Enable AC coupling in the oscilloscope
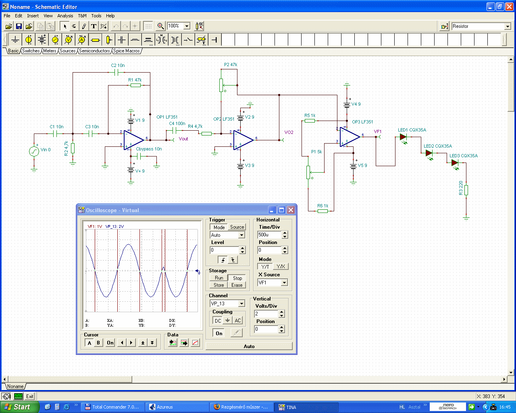516x413 pixels. click(238, 321)
